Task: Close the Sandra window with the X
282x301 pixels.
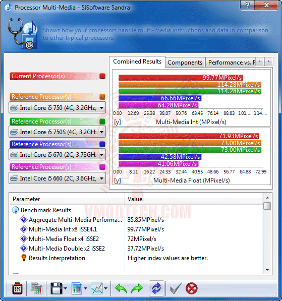Action: click(x=266, y=5)
